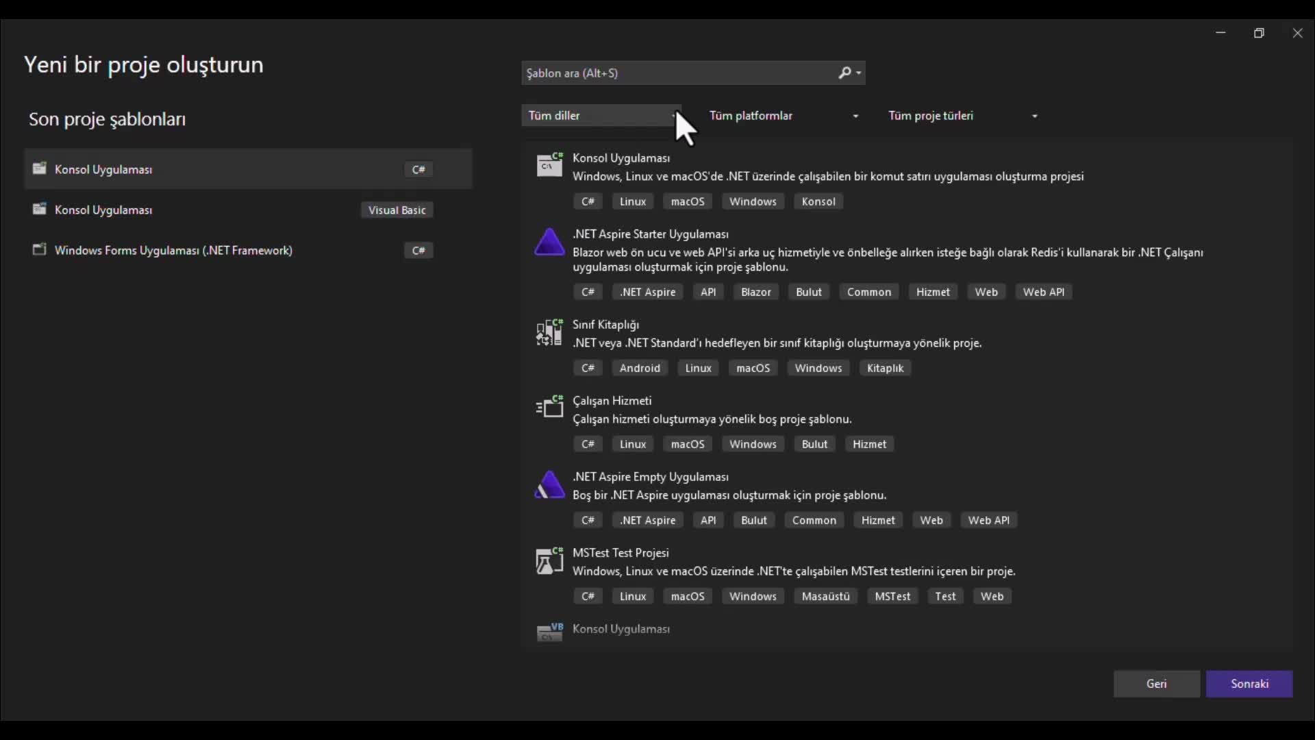Select .NET Aspire Empty Uygulaması title
The image size is (1315, 740).
651,477
